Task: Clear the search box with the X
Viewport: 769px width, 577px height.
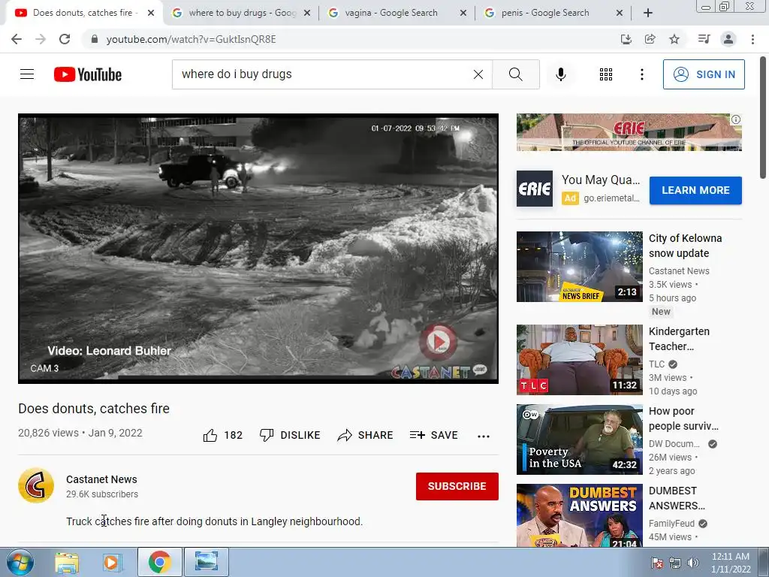Action: click(x=478, y=74)
